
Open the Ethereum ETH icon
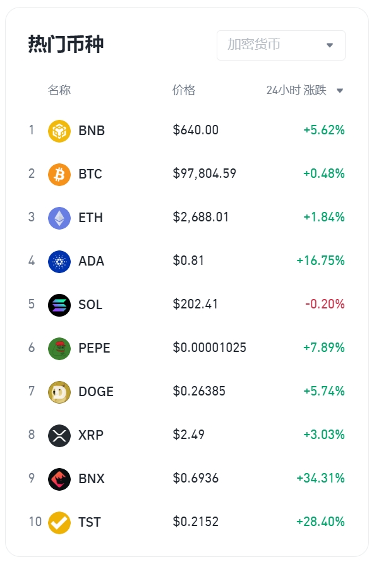pos(59,218)
